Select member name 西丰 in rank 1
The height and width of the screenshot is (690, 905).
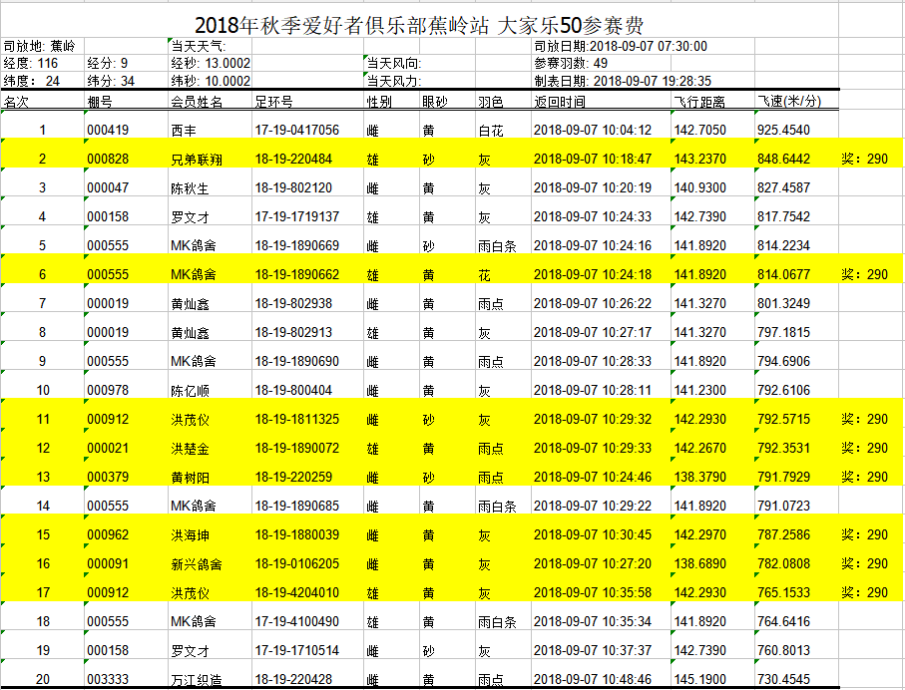184,131
